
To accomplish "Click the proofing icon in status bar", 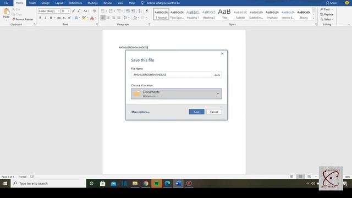I will coord(32,177).
